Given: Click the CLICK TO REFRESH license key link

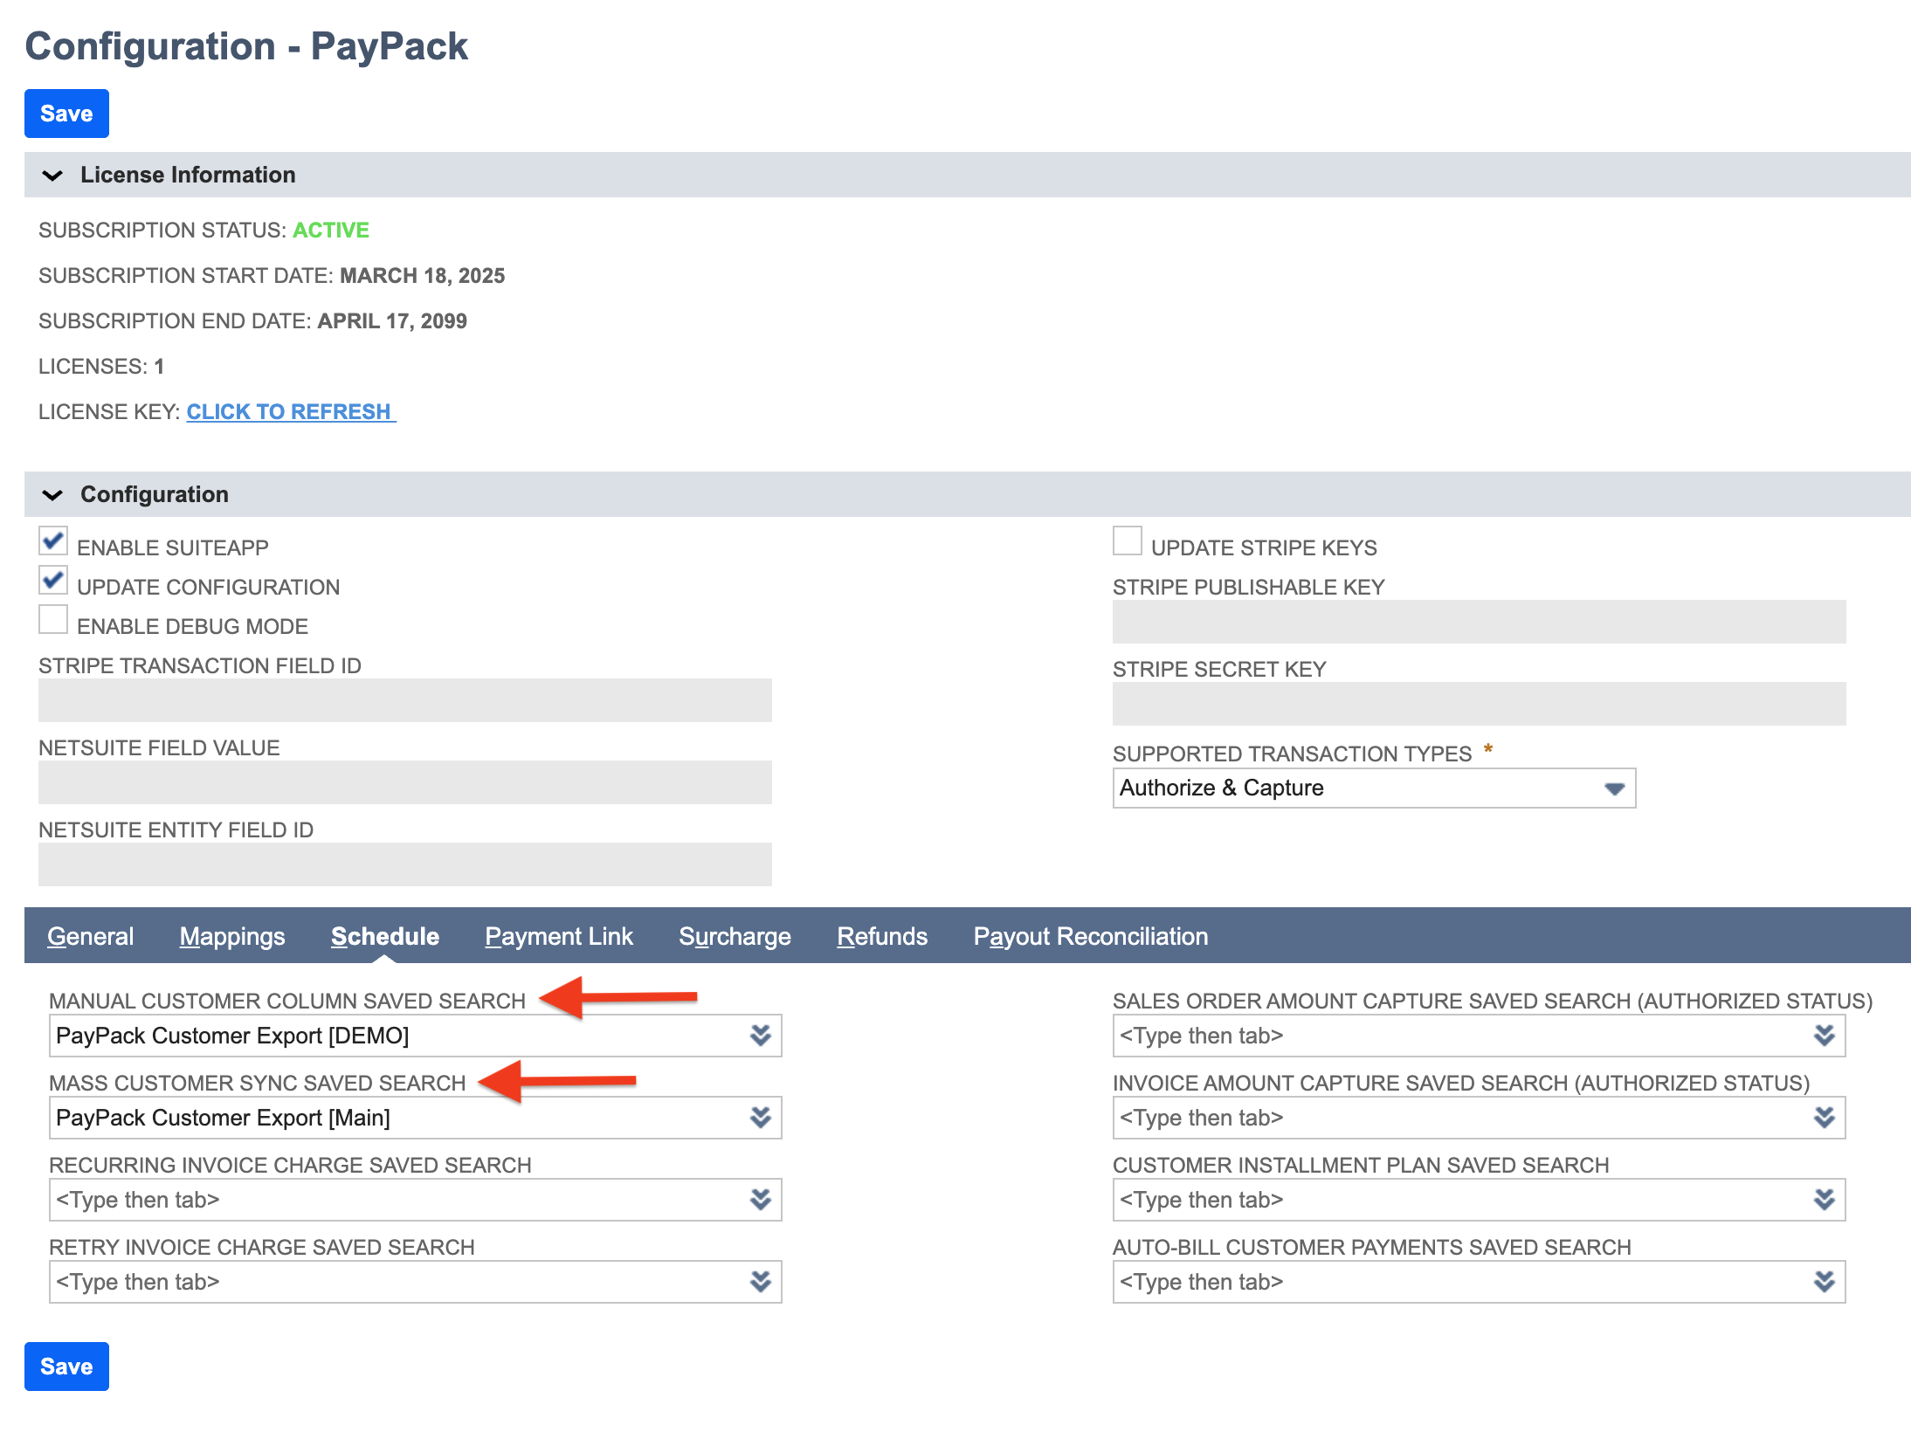Looking at the screenshot, I should pyautogui.click(x=291, y=412).
